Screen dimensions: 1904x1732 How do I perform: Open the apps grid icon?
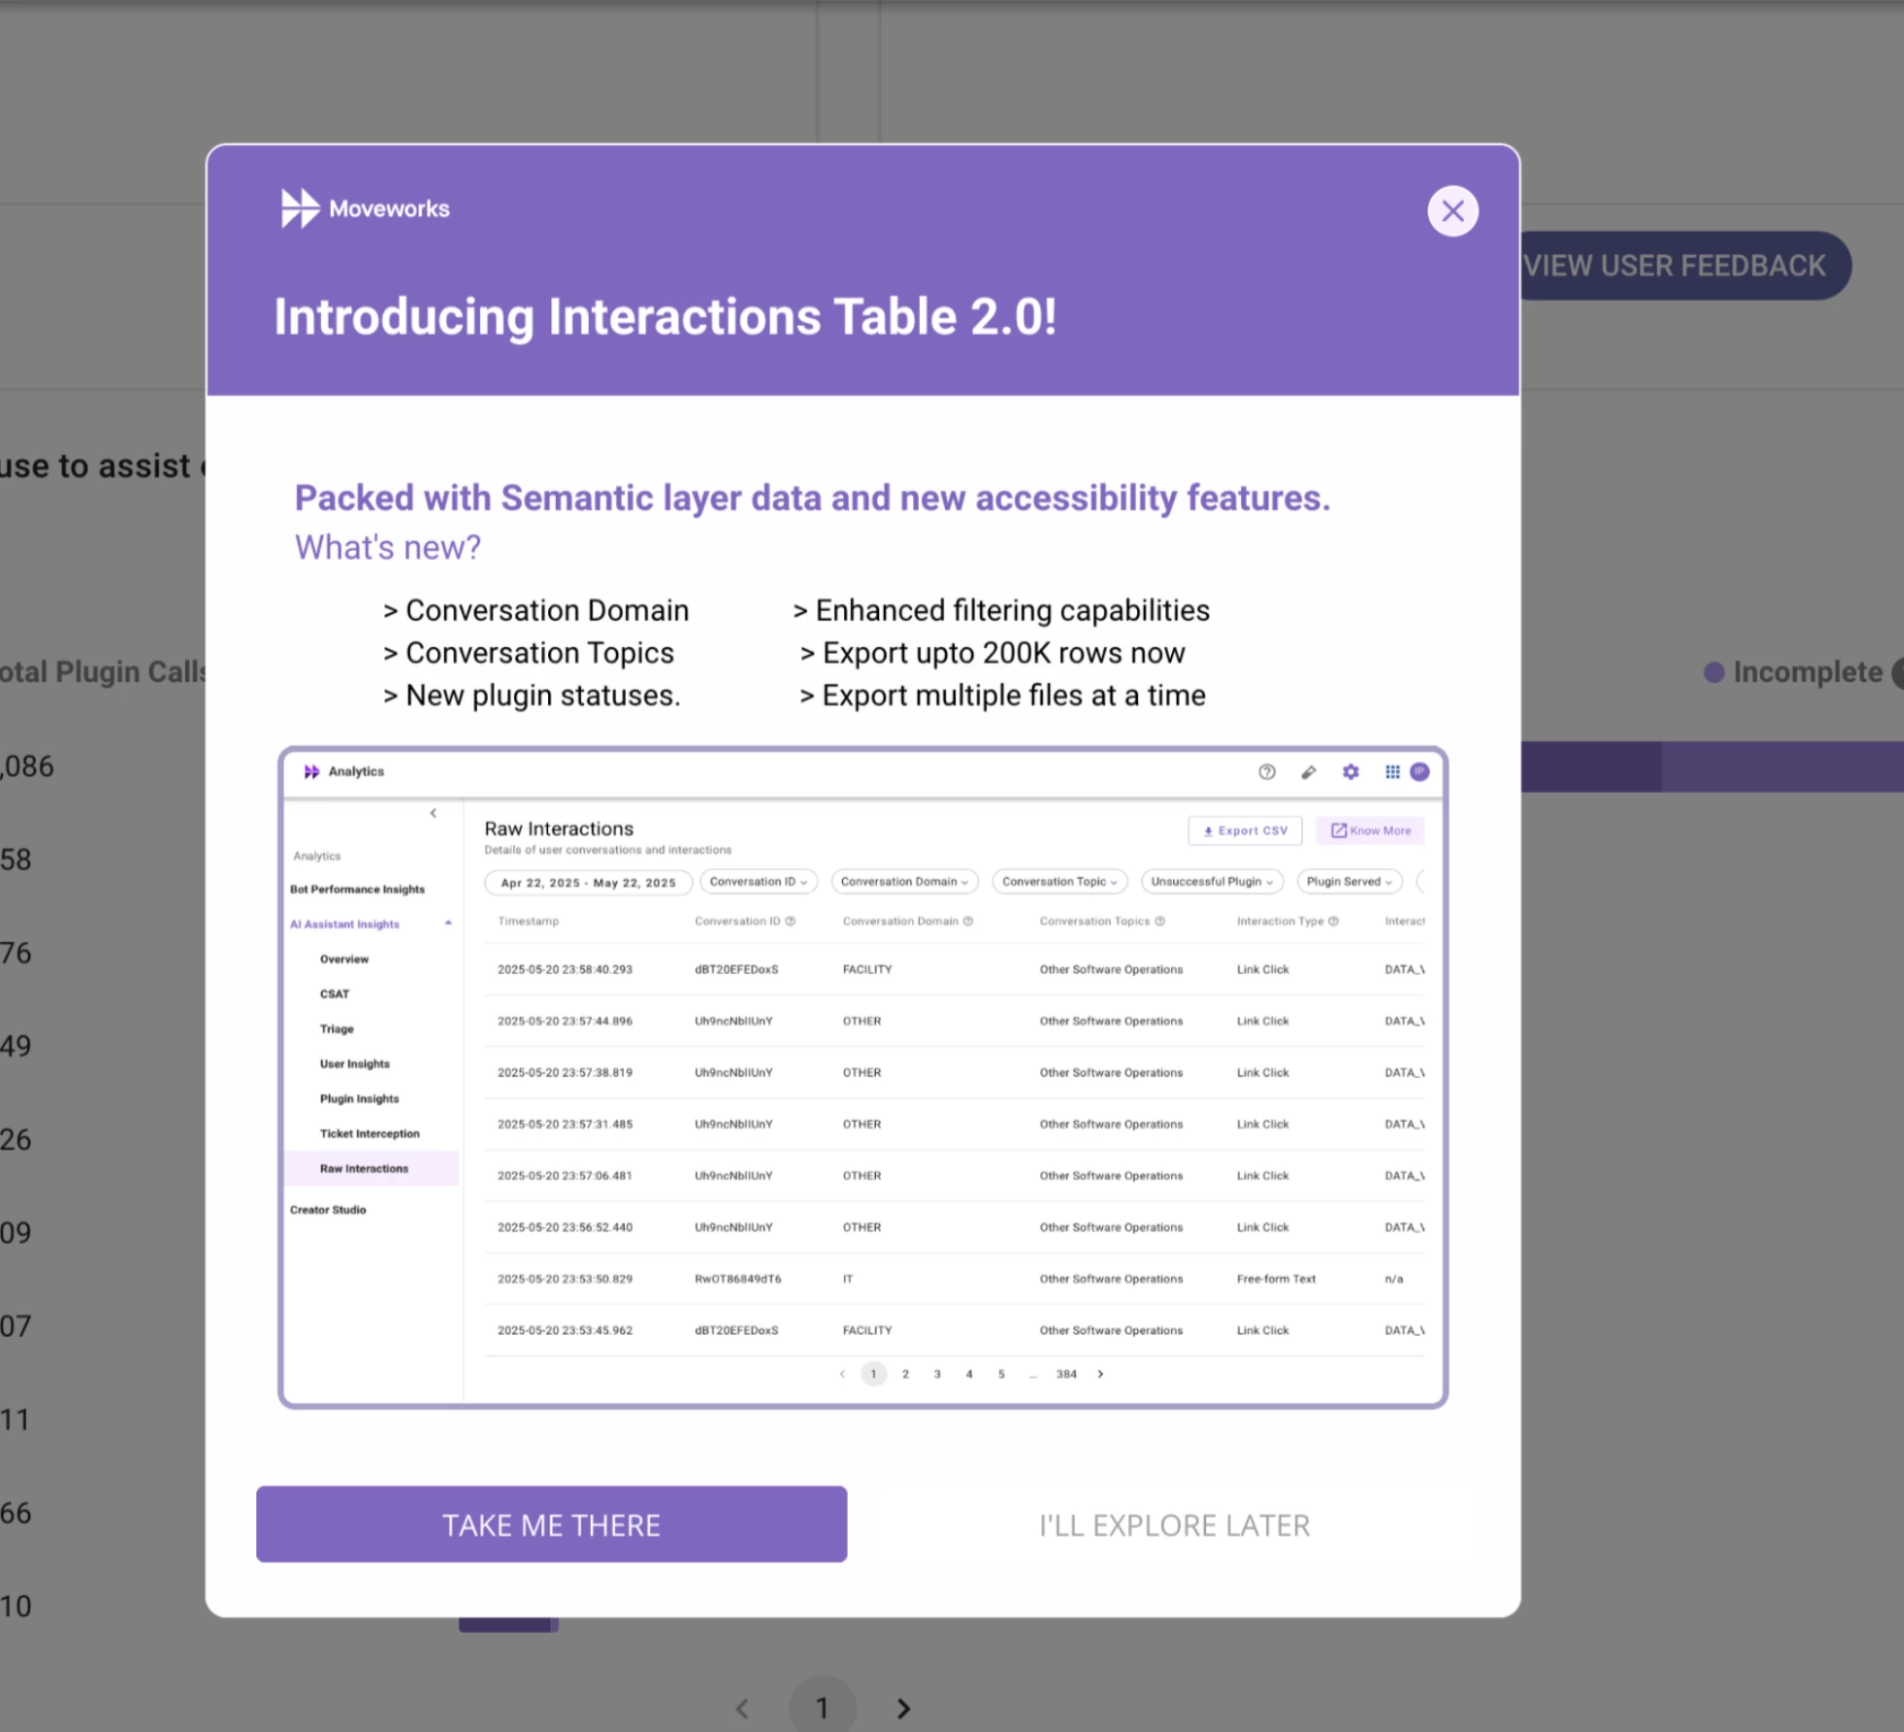1392,772
